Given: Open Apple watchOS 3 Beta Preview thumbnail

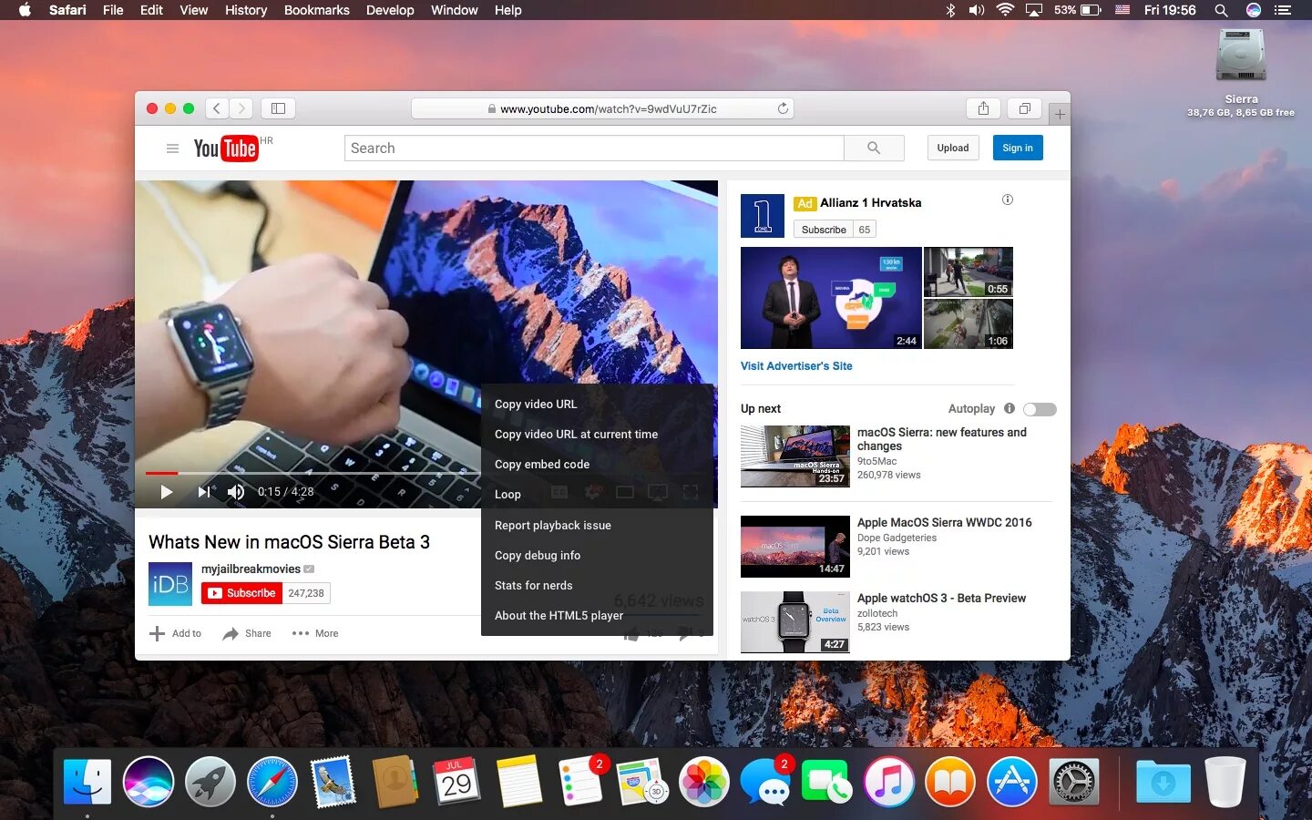Looking at the screenshot, I should coord(795,622).
